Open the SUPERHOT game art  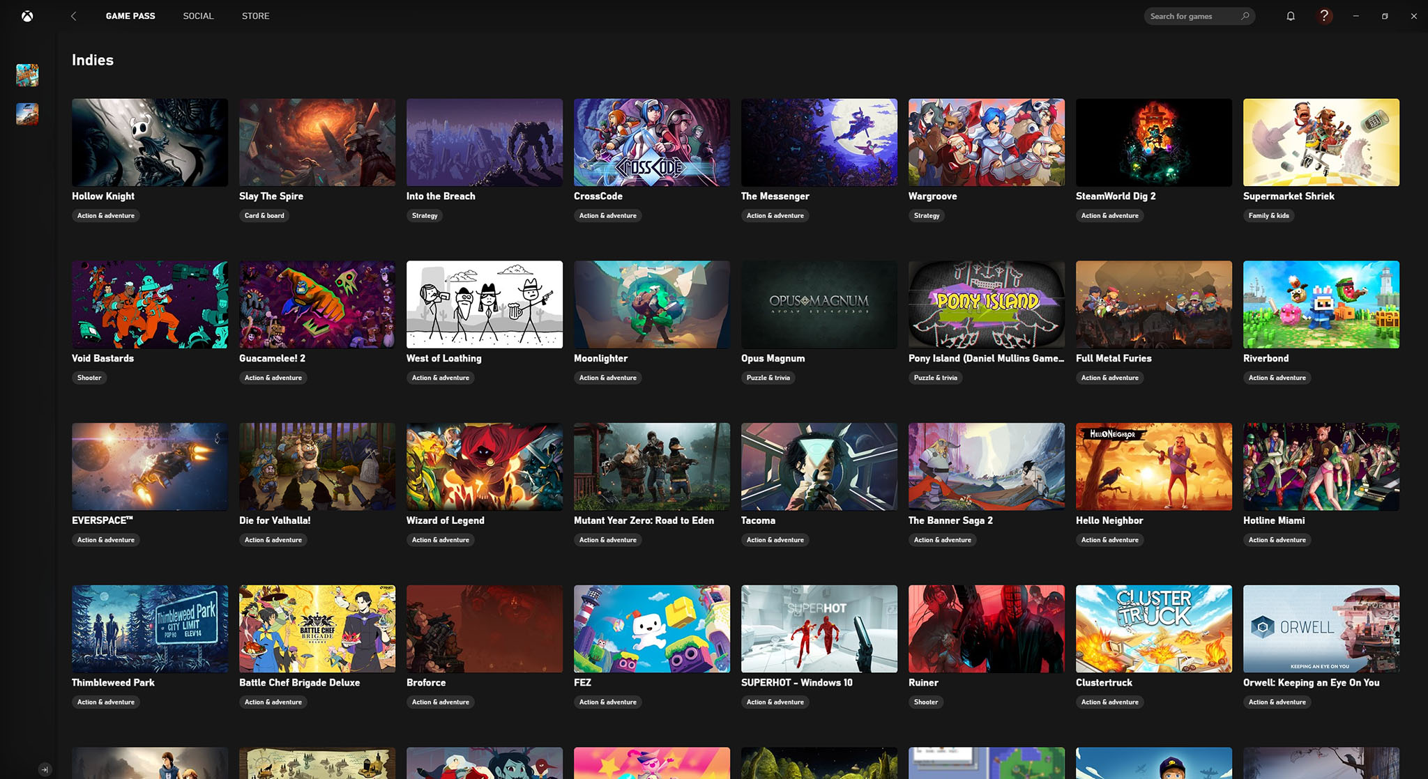819,629
